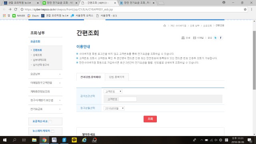Open File Explorer from the taskbar
Screen dimensions: 256x144
[x=34, y=140]
